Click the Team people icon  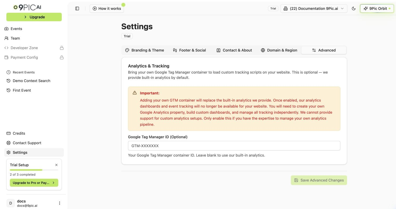pos(6,38)
